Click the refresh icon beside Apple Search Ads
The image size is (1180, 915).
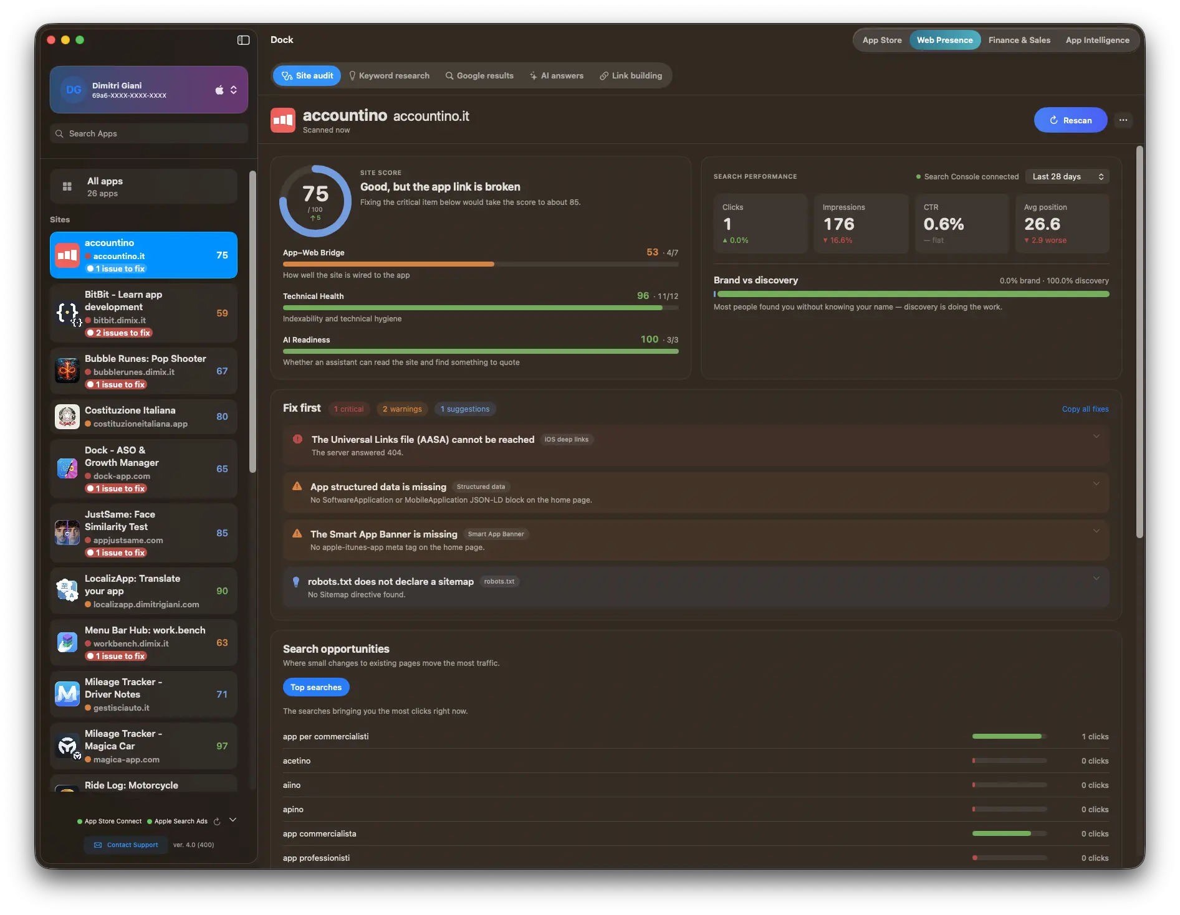(217, 822)
